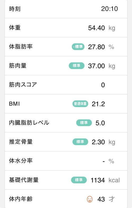Open the 時刻 row showing 20:10
Screen dimensions: 132x208
[x=66, y=9]
